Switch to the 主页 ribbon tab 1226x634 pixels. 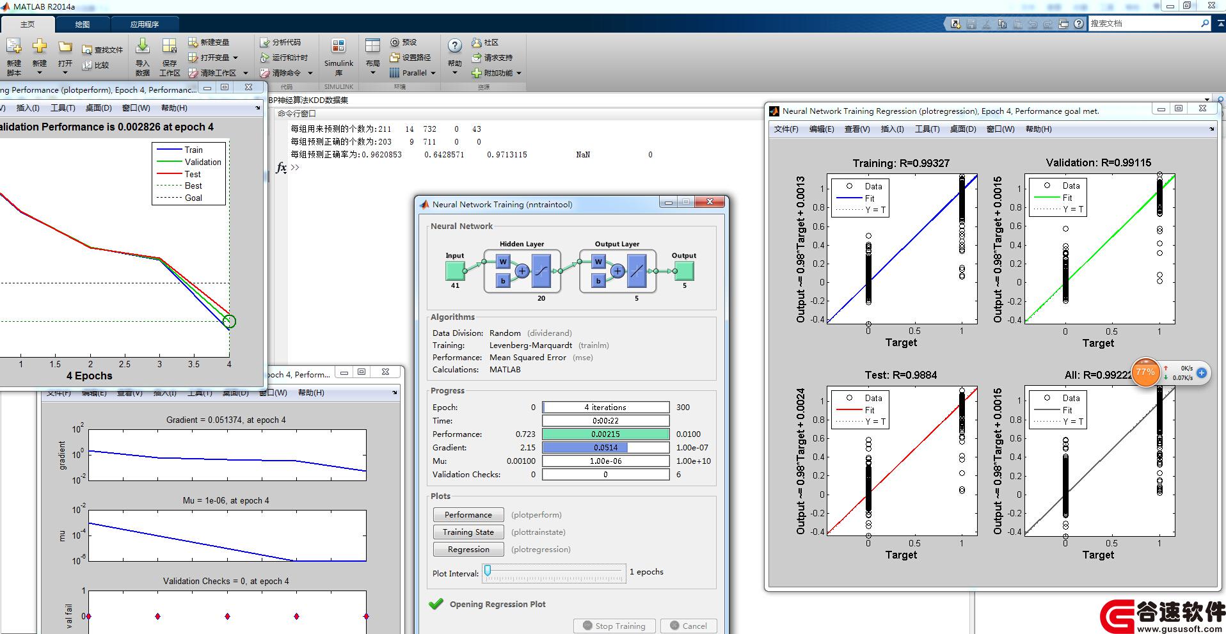pyautogui.click(x=28, y=24)
